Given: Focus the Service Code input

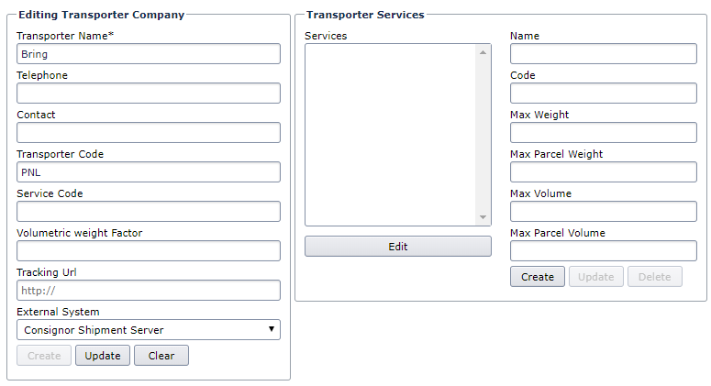Looking at the screenshot, I should tap(149, 212).
